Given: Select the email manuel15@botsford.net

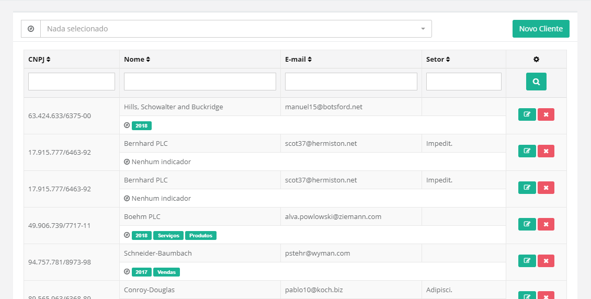Looking at the screenshot, I should tap(324, 107).
